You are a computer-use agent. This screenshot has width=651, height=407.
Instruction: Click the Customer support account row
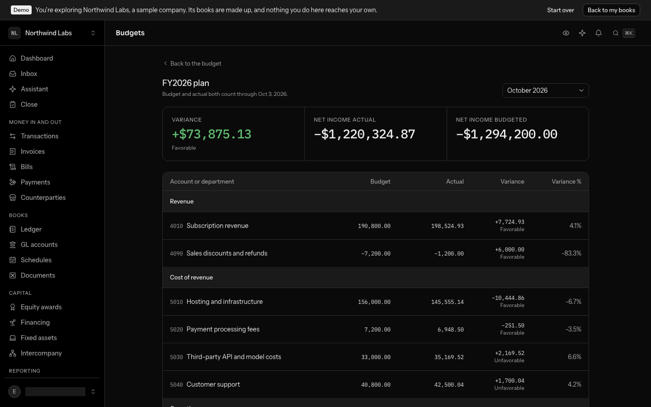[x=376, y=384]
